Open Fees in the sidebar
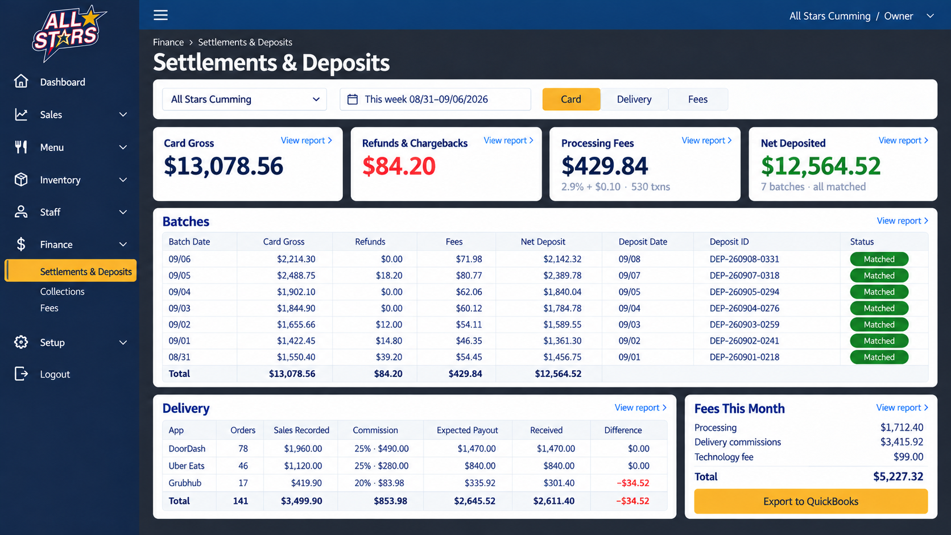 coord(49,308)
